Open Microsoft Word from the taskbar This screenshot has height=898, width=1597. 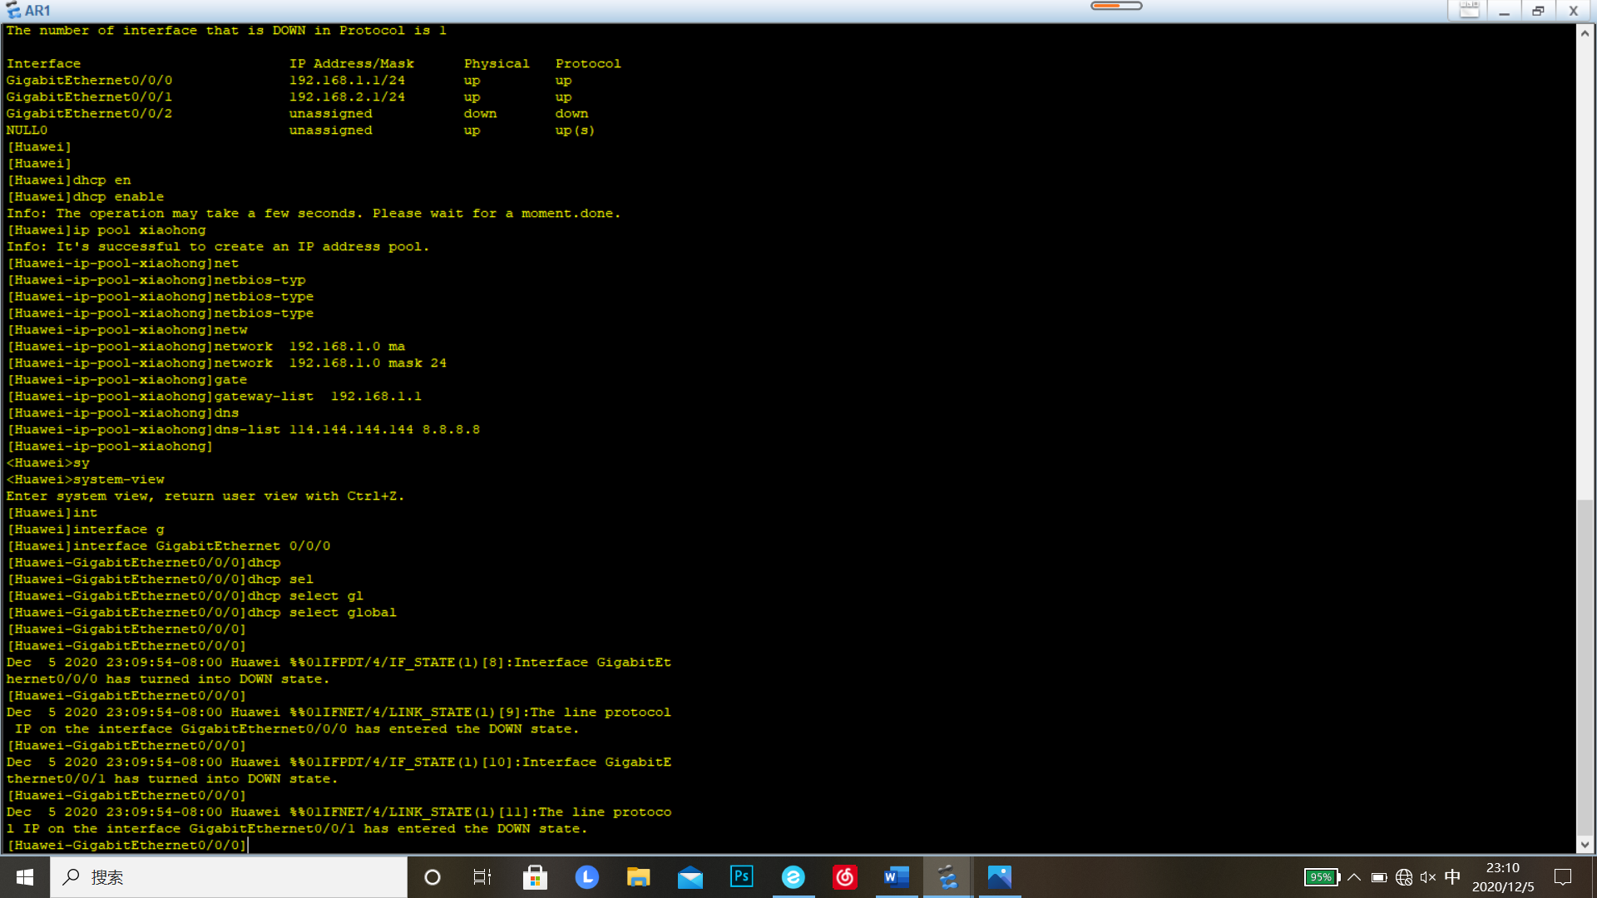point(896,876)
